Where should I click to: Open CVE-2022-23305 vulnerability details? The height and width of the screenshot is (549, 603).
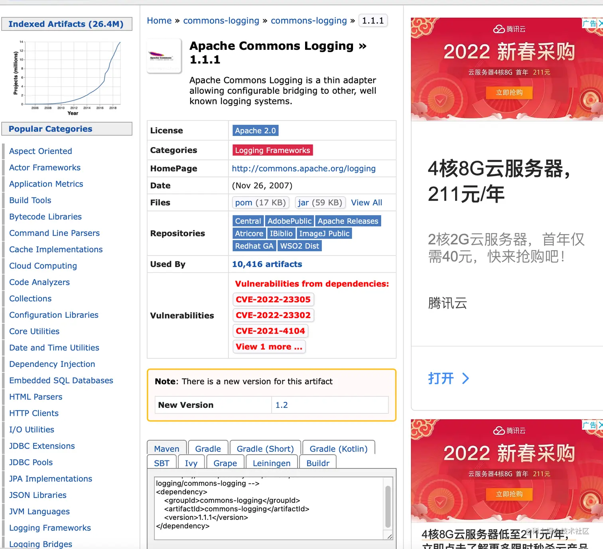tap(273, 299)
